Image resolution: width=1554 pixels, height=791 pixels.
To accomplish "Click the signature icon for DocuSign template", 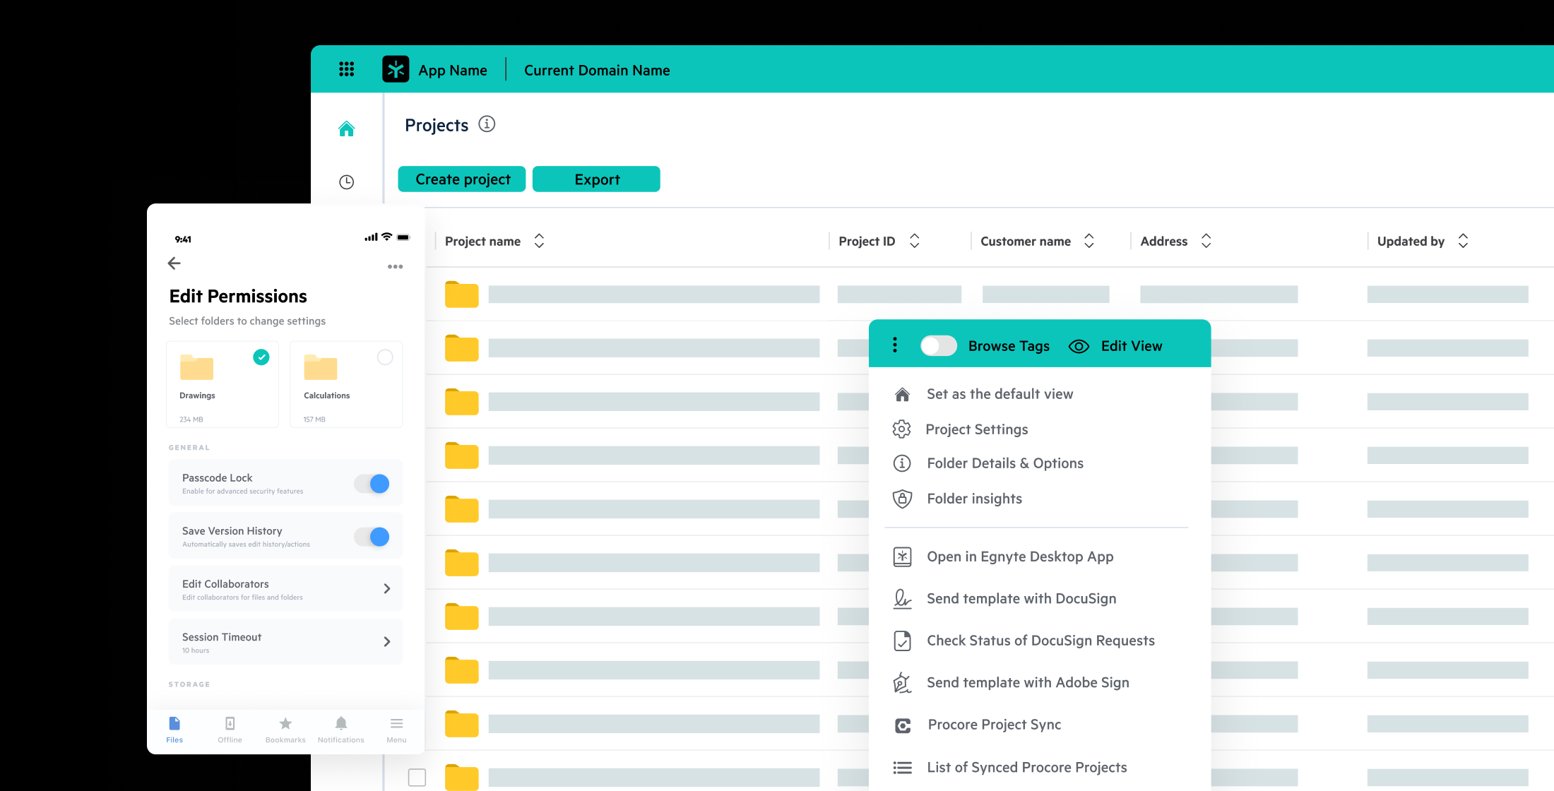I will pos(902,599).
